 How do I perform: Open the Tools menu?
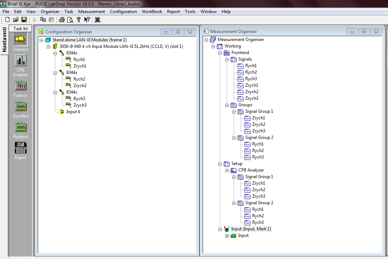point(190,12)
